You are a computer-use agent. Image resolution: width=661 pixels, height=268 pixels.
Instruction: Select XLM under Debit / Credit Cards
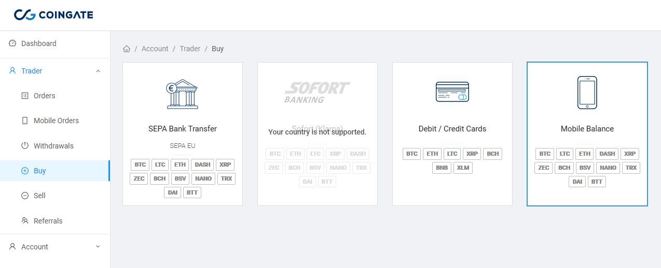click(x=463, y=168)
